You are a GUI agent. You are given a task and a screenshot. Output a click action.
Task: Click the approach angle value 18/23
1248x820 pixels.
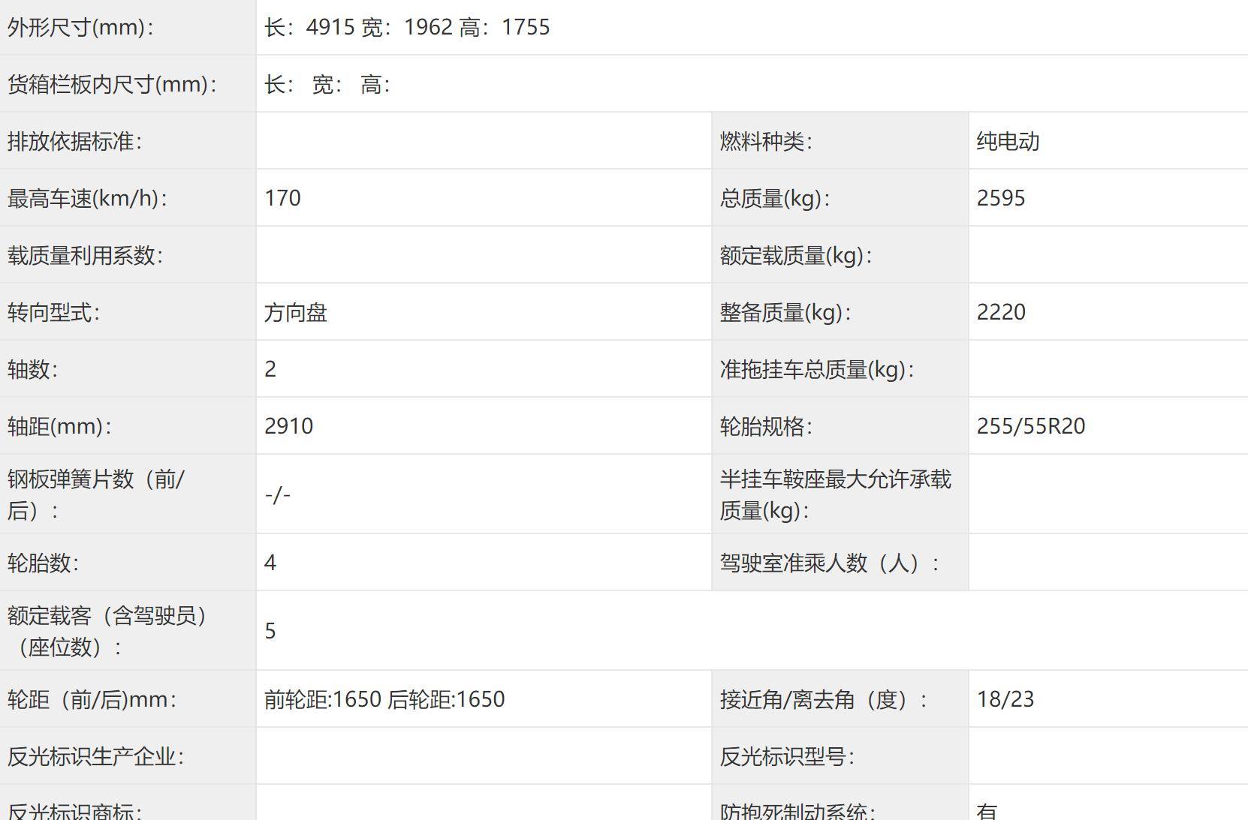[x=1006, y=699]
